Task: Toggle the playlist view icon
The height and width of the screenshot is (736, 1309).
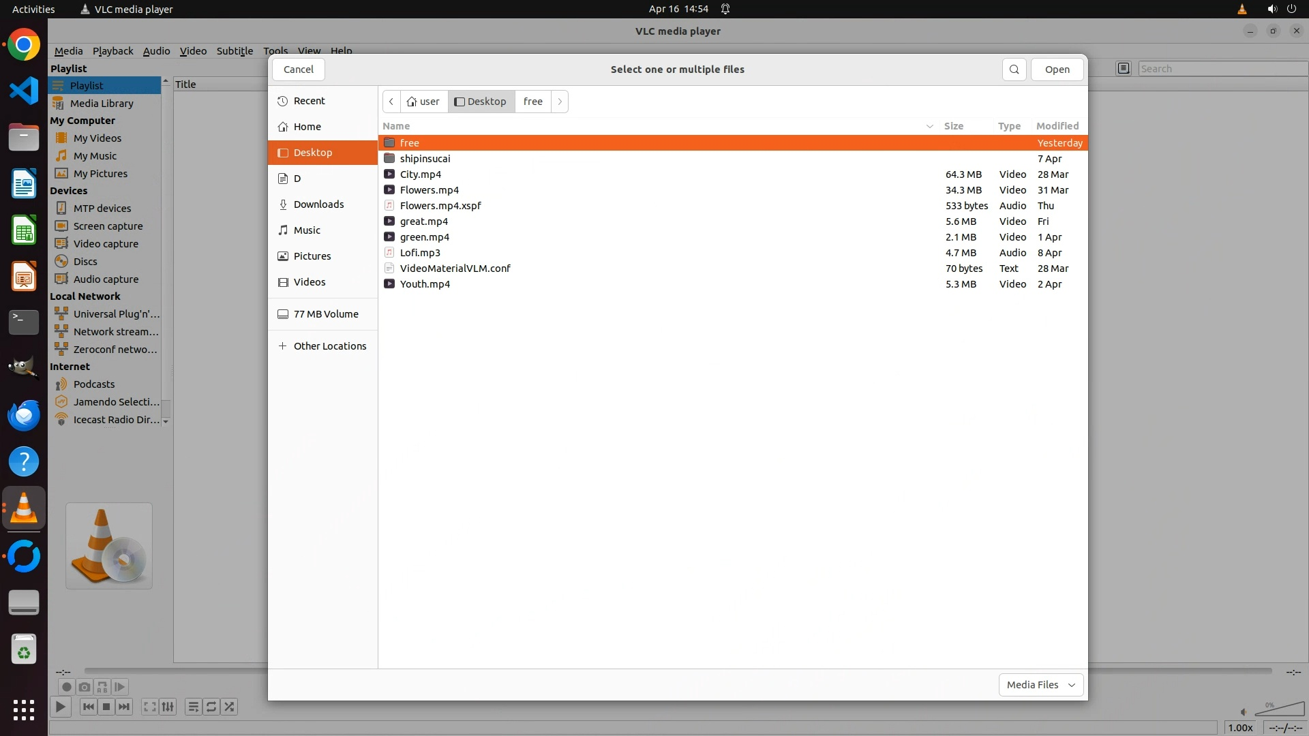Action: click(x=193, y=707)
